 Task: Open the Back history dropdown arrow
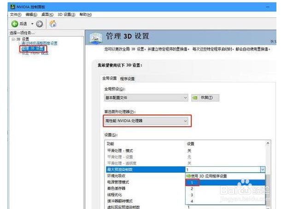pos(32,24)
